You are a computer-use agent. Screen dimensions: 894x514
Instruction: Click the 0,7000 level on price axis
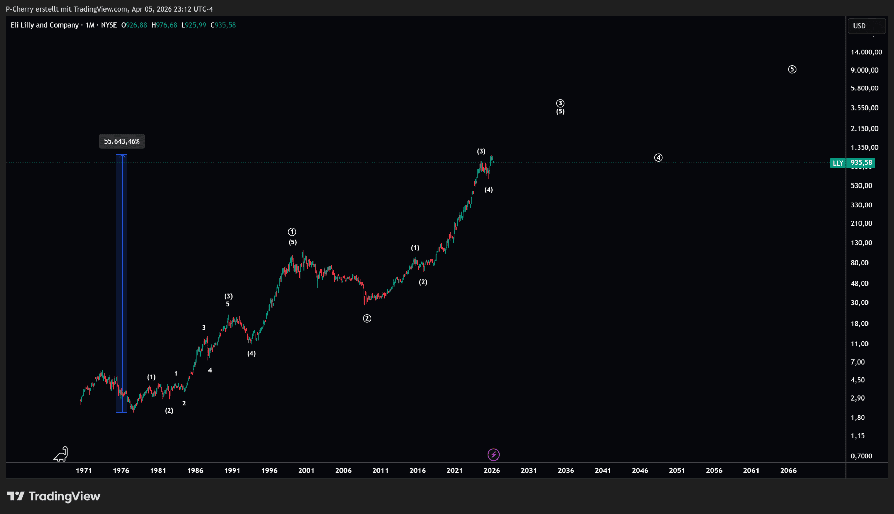(x=861, y=456)
